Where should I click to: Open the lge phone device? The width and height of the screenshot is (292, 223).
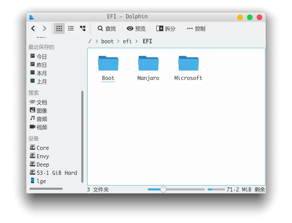click(41, 181)
